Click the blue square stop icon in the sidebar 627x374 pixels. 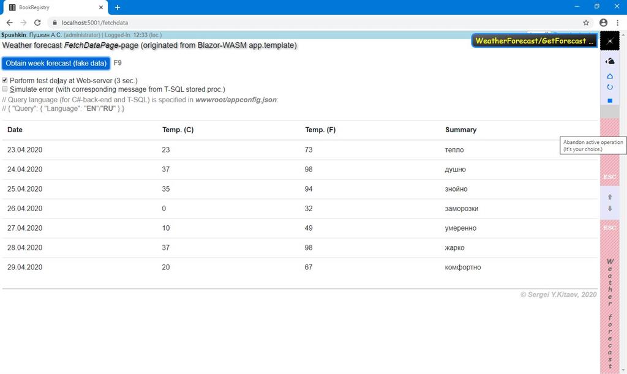tap(609, 100)
